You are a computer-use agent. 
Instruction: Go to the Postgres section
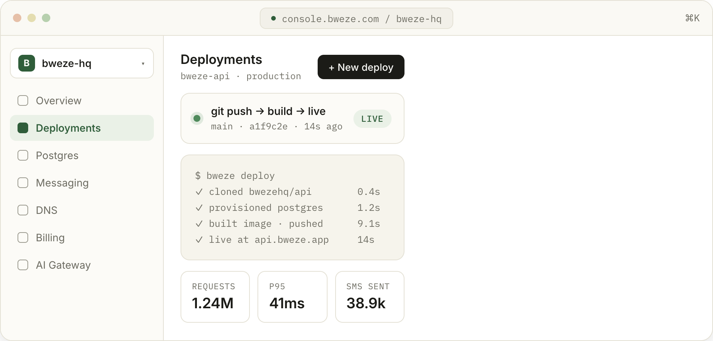point(82,155)
